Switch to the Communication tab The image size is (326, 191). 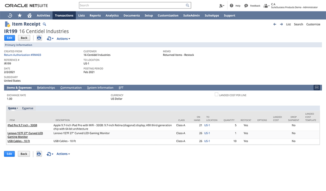pos(71,87)
